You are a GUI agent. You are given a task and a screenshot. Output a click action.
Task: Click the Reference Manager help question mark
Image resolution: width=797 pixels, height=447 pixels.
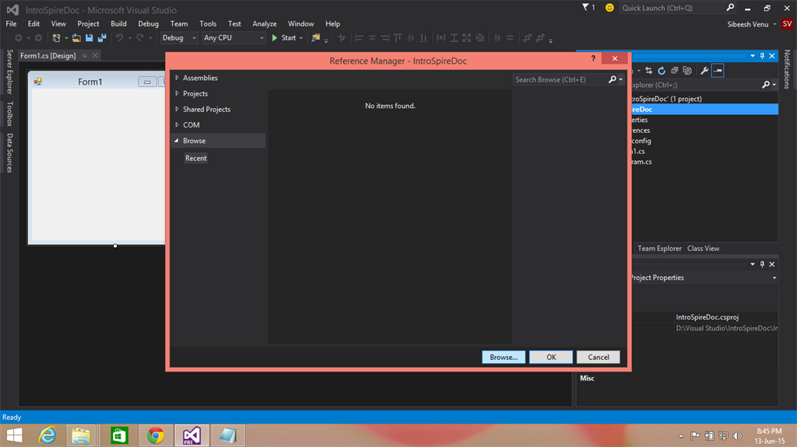(593, 58)
